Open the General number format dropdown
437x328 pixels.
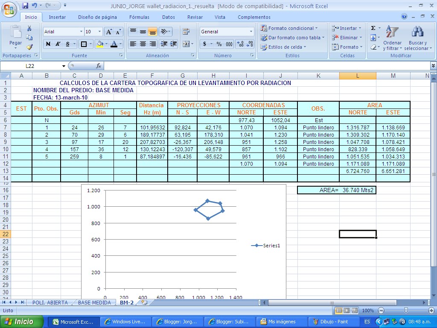click(251, 32)
